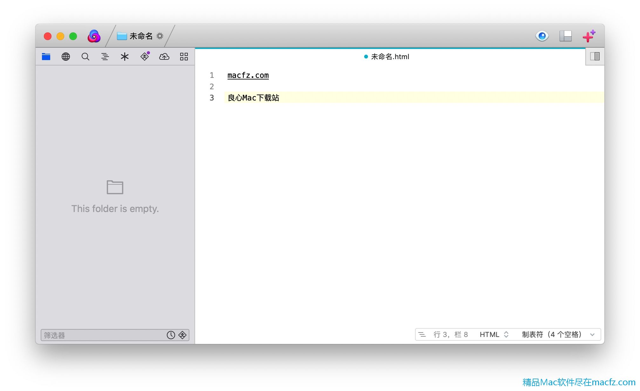The width and height of the screenshot is (640, 391).
Task: Click the 筛选器 filter input field
Action: [x=115, y=335]
